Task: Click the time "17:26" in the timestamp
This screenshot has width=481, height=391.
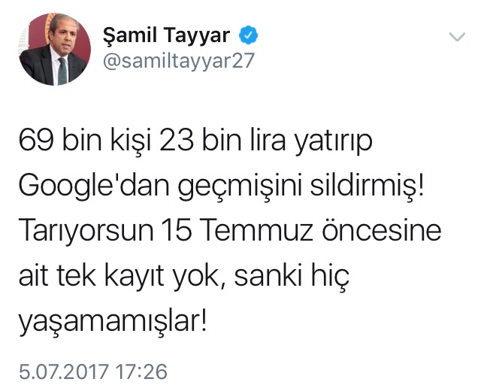Action: (141, 371)
